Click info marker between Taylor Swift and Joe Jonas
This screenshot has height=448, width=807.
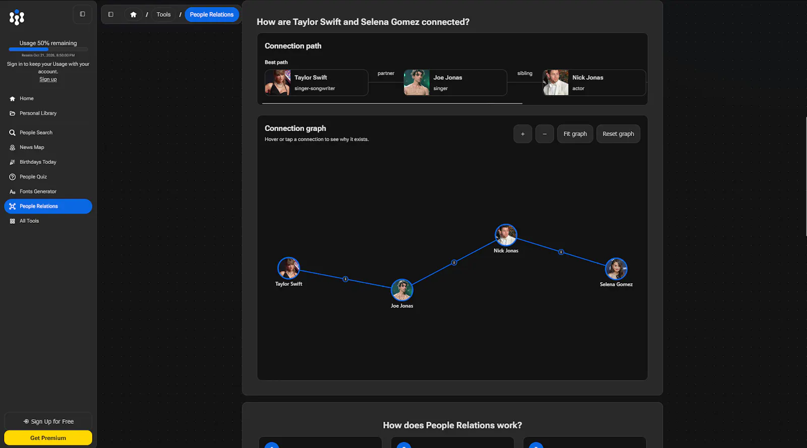[x=345, y=279]
